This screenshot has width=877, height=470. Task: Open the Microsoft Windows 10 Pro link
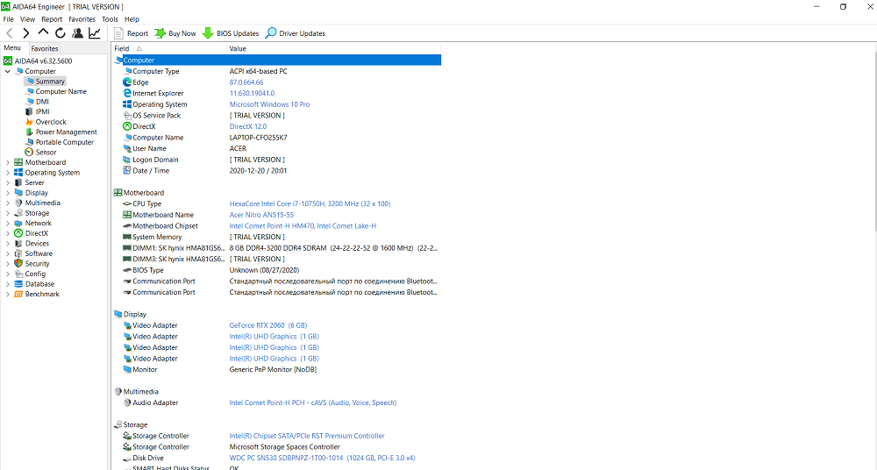coord(269,104)
